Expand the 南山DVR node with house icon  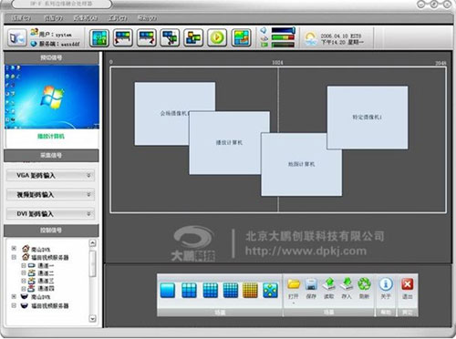click(x=14, y=249)
